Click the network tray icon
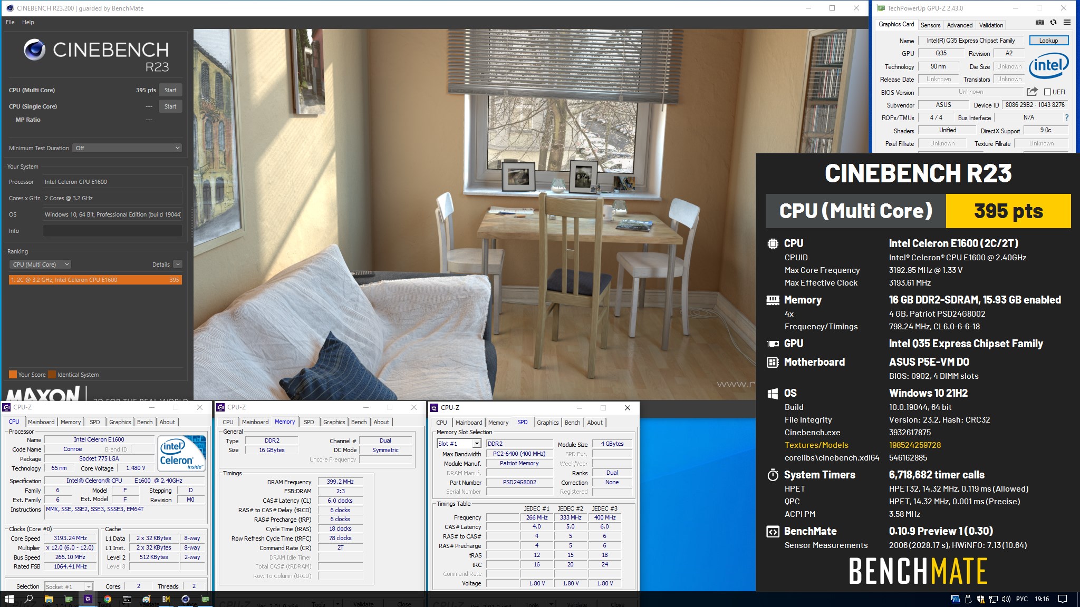This screenshot has height=607, width=1080. pyautogui.click(x=993, y=599)
